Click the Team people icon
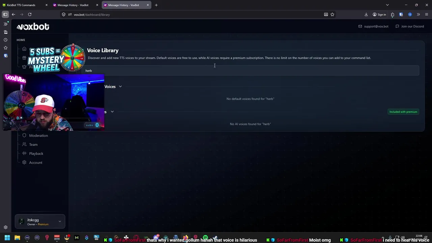The height and width of the screenshot is (243, 432). point(24,144)
